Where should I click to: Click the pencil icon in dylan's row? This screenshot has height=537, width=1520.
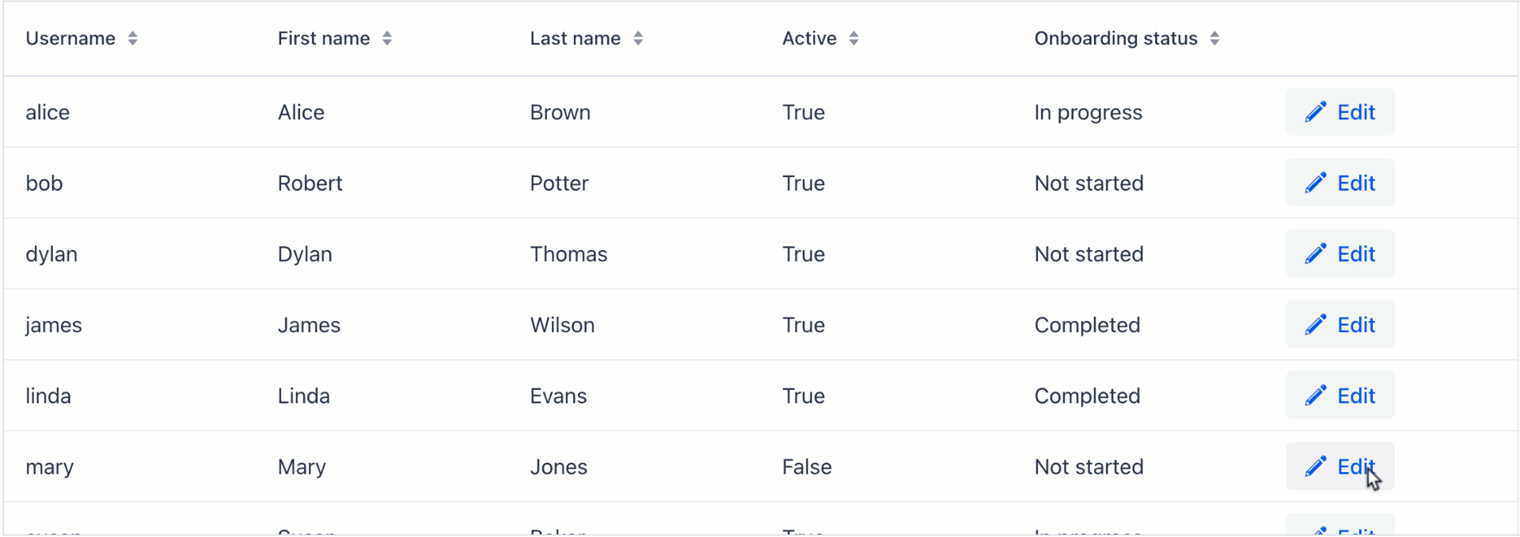point(1317,254)
